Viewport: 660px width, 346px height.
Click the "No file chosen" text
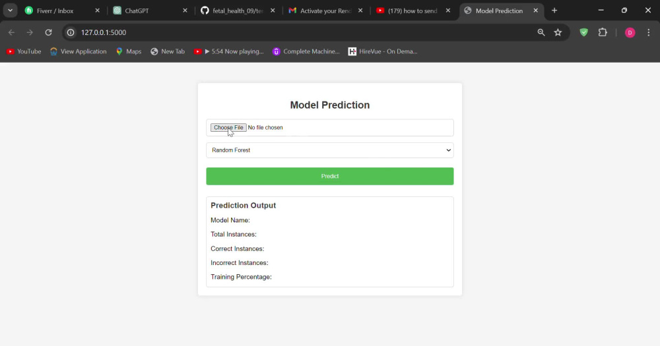pos(265,127)
